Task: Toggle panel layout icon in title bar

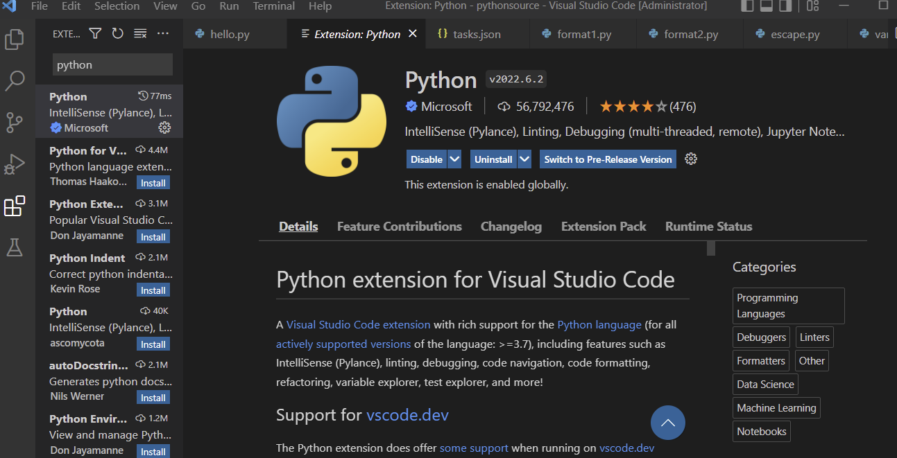Action: click(x=767, y=6)
